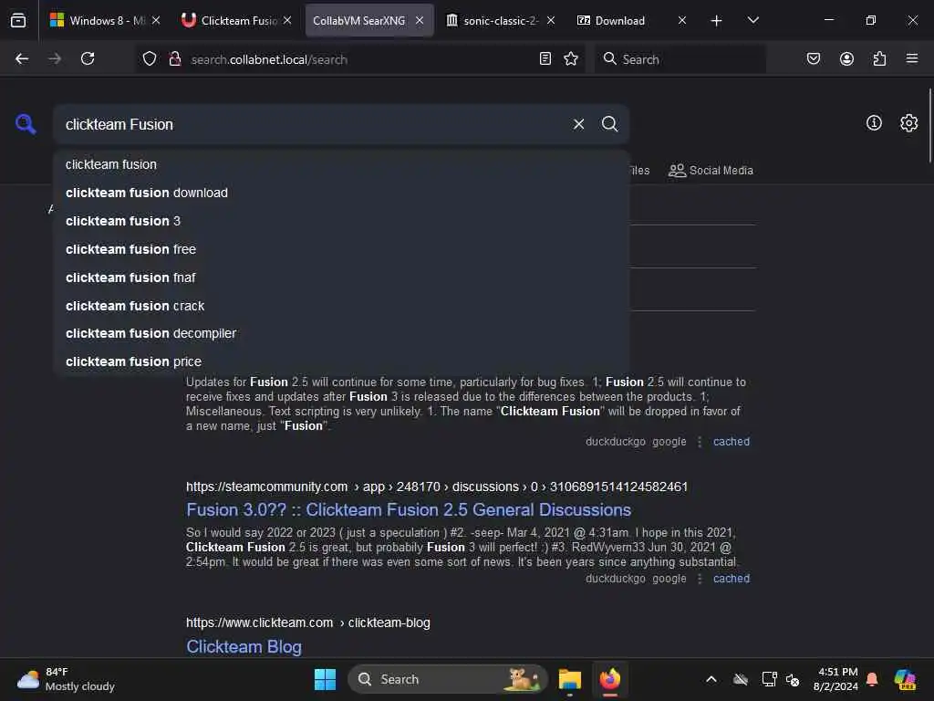Choose suggestion clickteam fusion free
This screenshot has height=701, width=934.
pos(341,249)
